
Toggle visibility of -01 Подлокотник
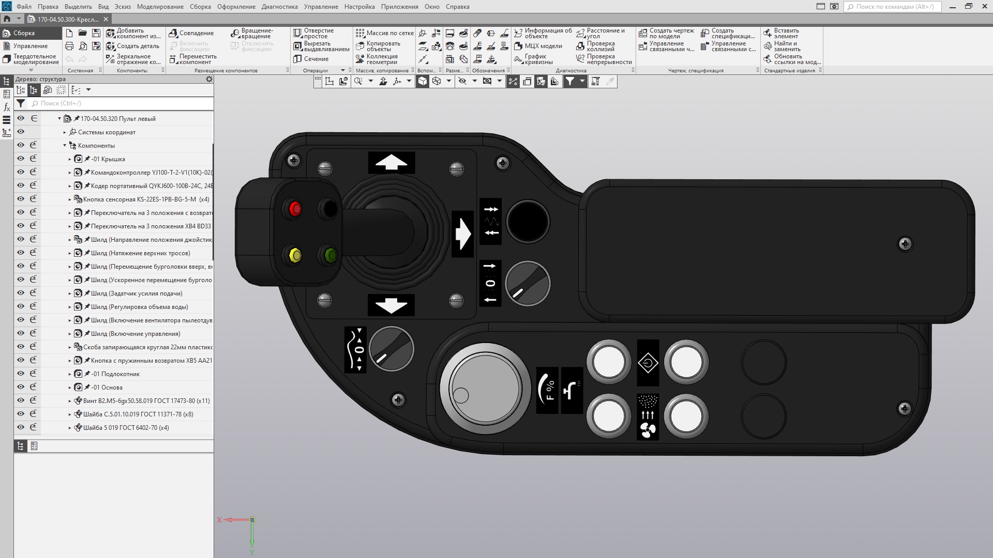point(21,374)
